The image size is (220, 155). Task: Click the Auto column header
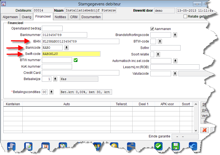66,104
